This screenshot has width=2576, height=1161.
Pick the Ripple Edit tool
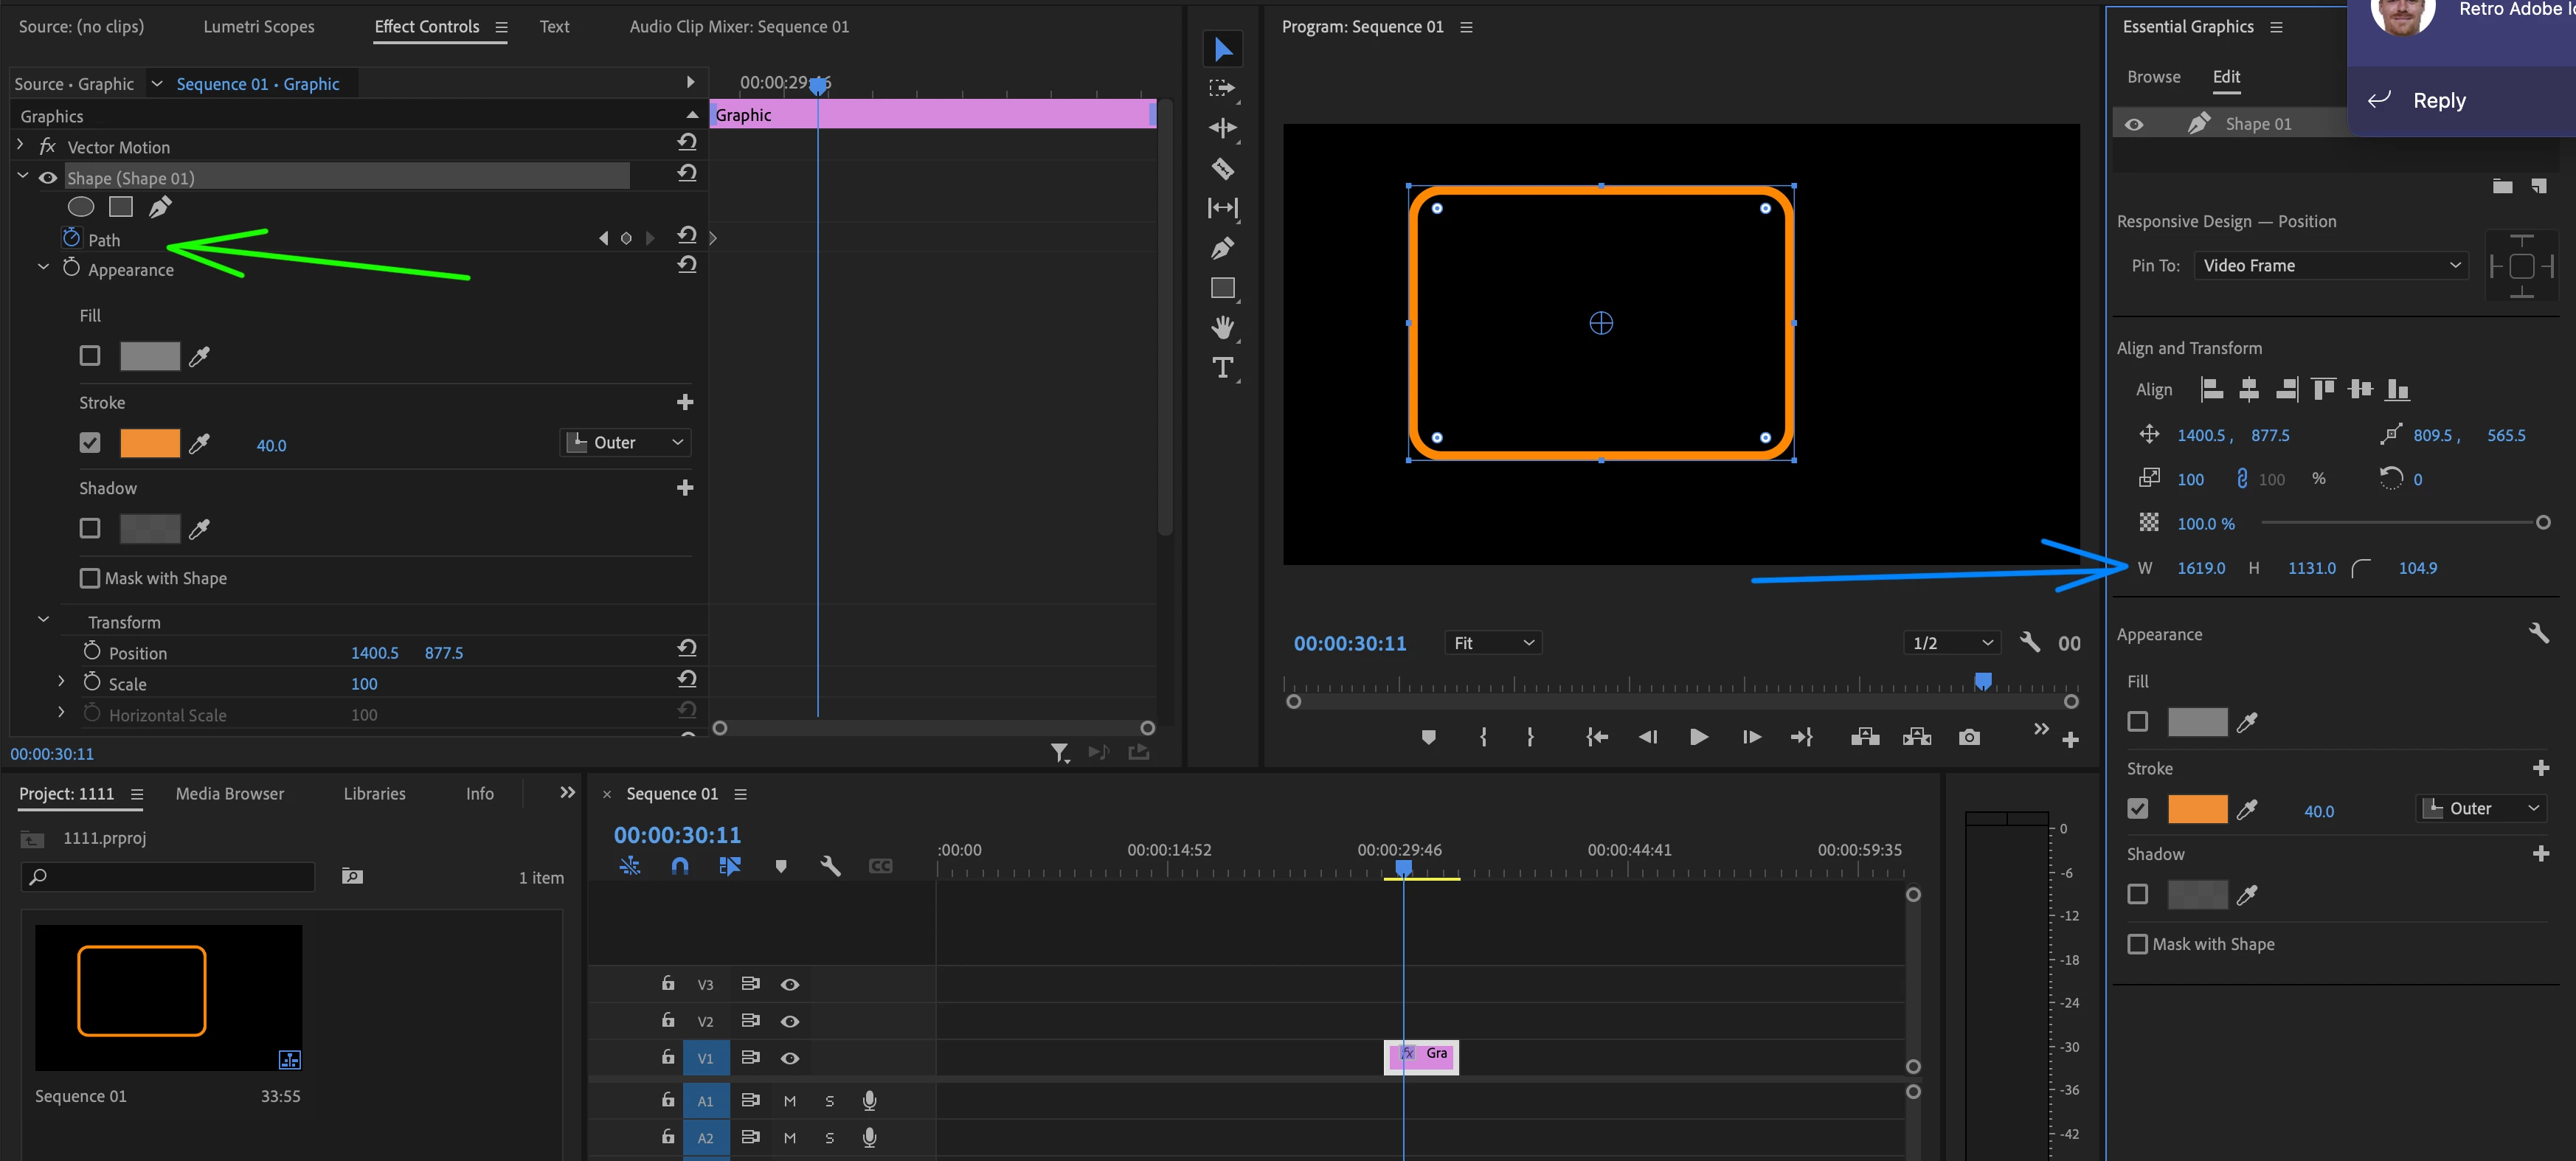tap(1222, 128)
